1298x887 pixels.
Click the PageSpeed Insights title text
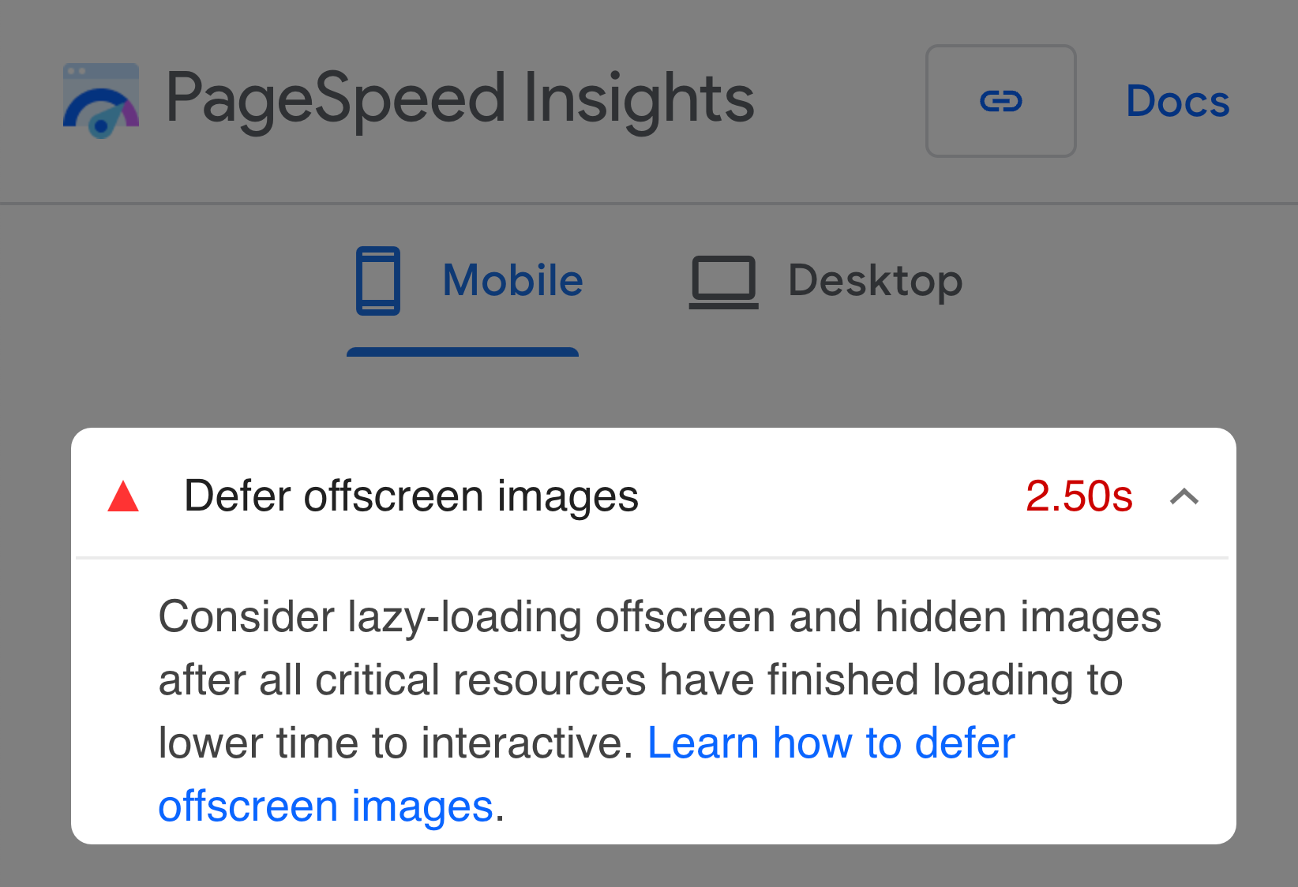click(x=460, y=99)
